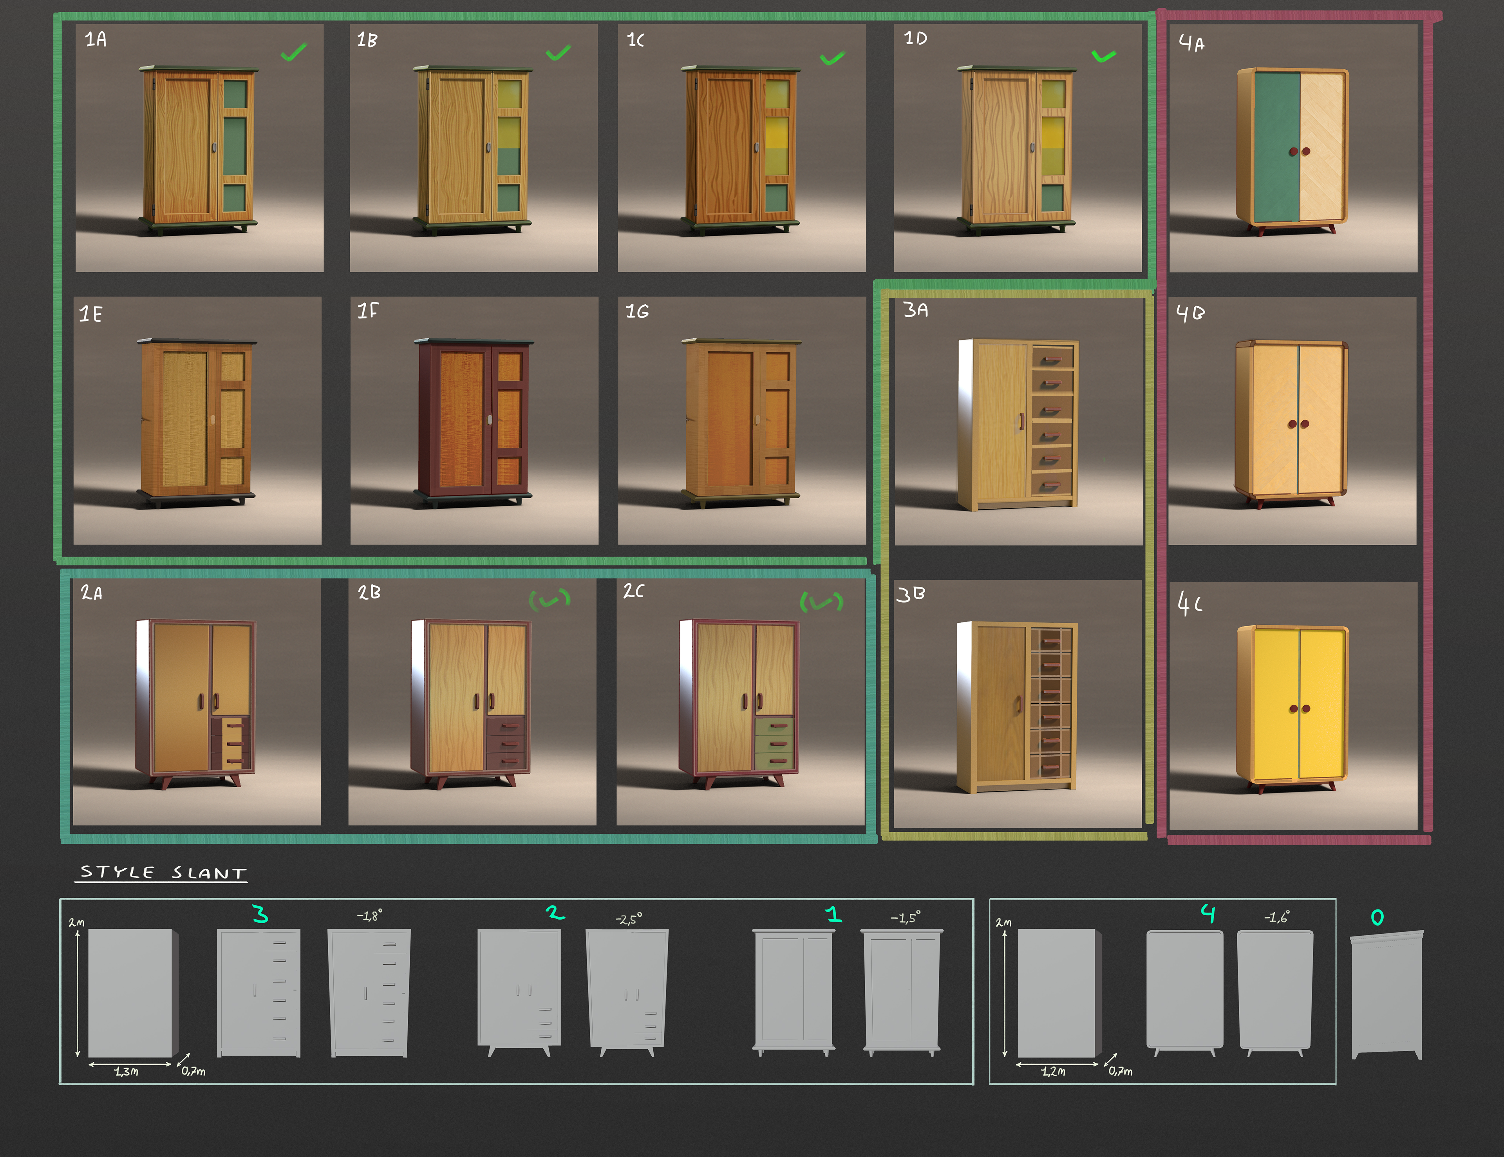Viewport: 1504px width, 1157px height.
Task: Select the grey style 1 straight model
Action: (793, 992)
